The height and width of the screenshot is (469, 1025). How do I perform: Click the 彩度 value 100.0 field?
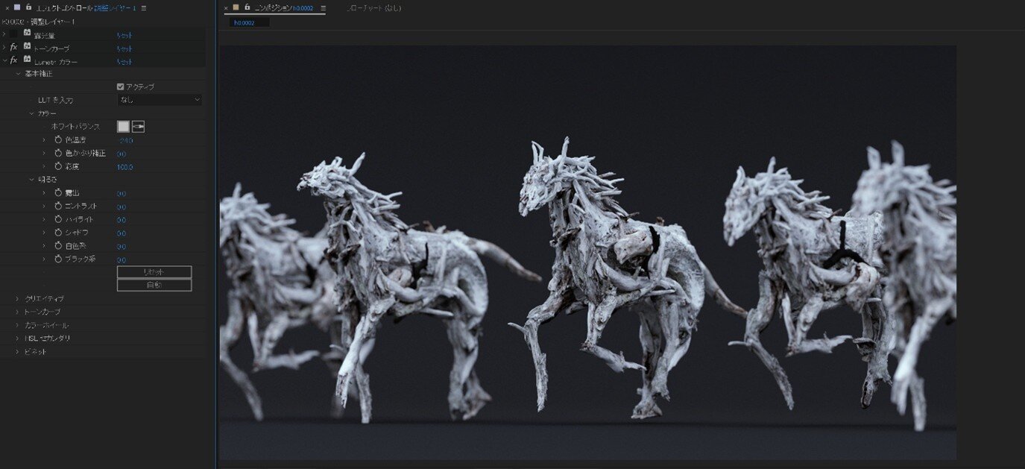click(125, 167)
